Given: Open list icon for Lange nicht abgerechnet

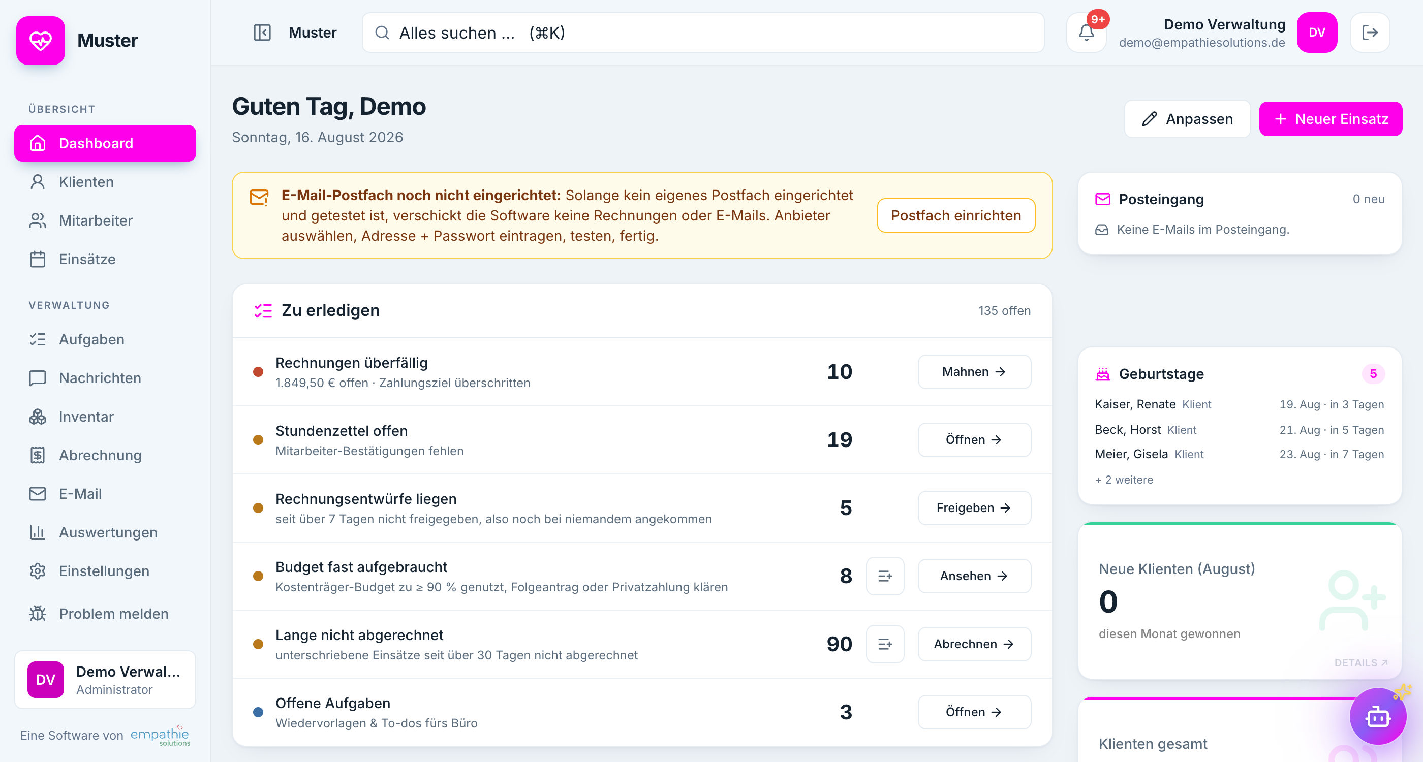Looking at the screenshot, I should coord(885,644).
